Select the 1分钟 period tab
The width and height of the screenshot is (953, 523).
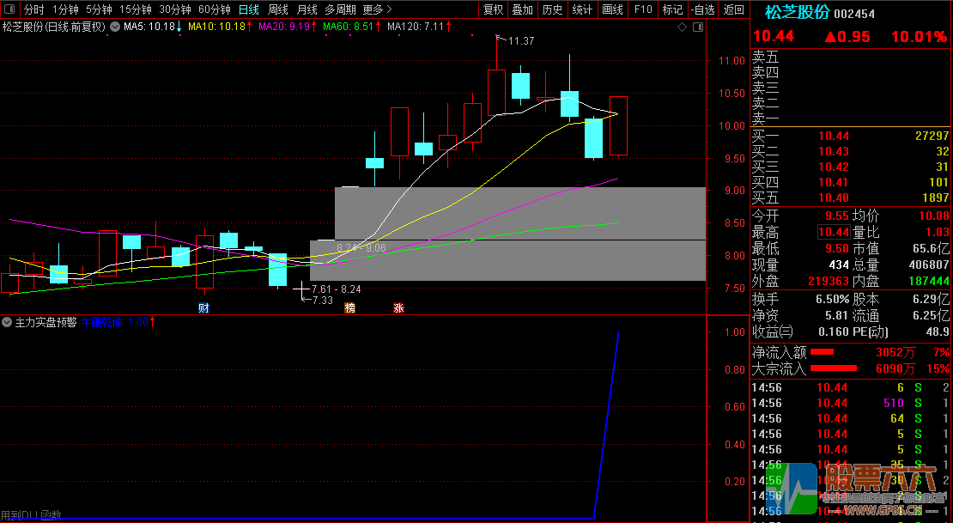click(65, 9)
